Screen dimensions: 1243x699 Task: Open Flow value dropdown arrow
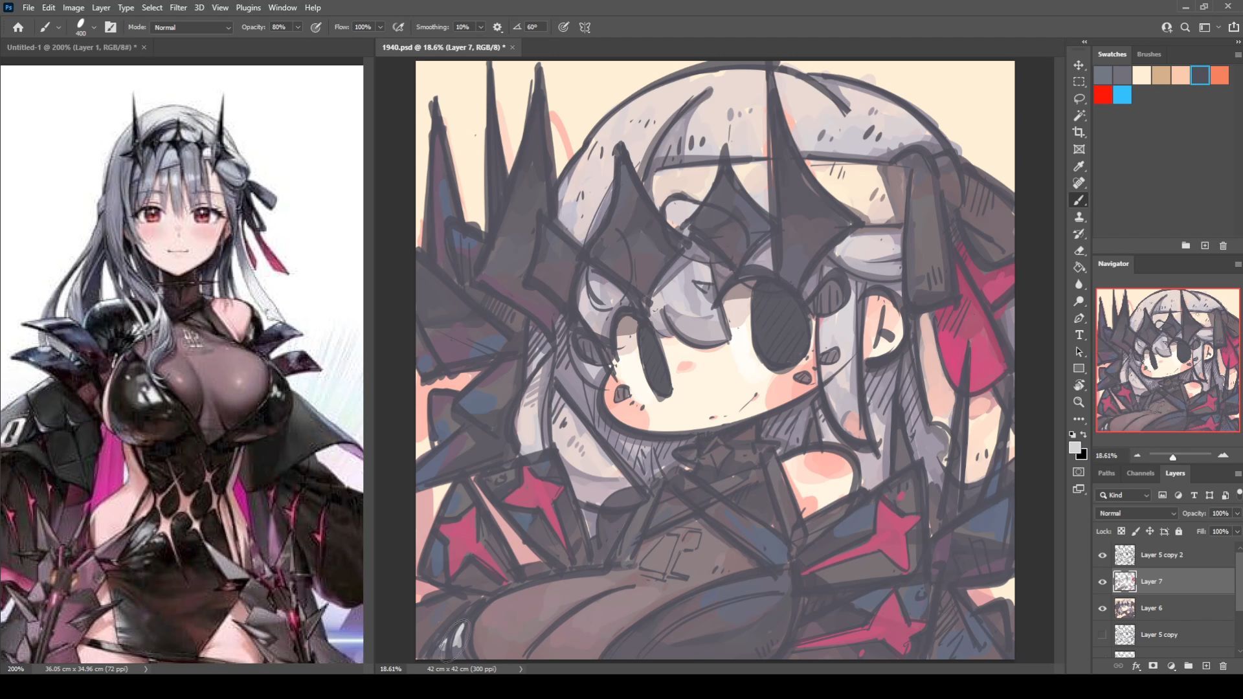pyautogui.click(x=380, y=27)
